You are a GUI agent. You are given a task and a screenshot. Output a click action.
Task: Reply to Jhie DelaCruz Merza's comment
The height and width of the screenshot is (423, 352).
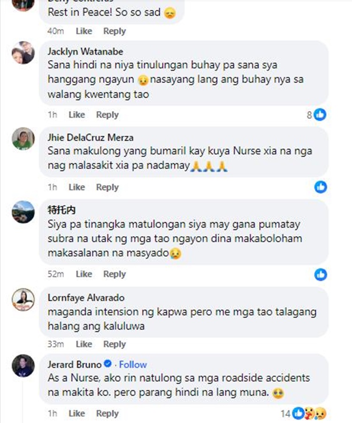[x=107, y=187]
